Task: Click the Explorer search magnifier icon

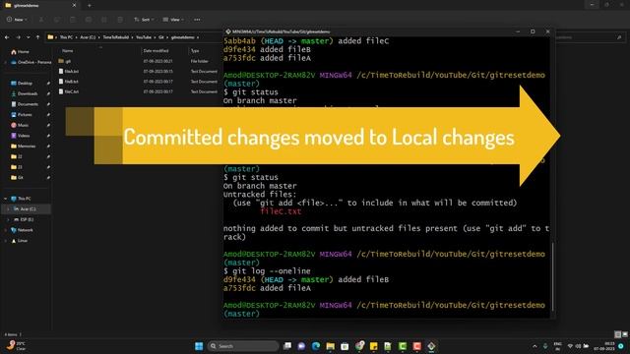Action: (x=619, y=37)
